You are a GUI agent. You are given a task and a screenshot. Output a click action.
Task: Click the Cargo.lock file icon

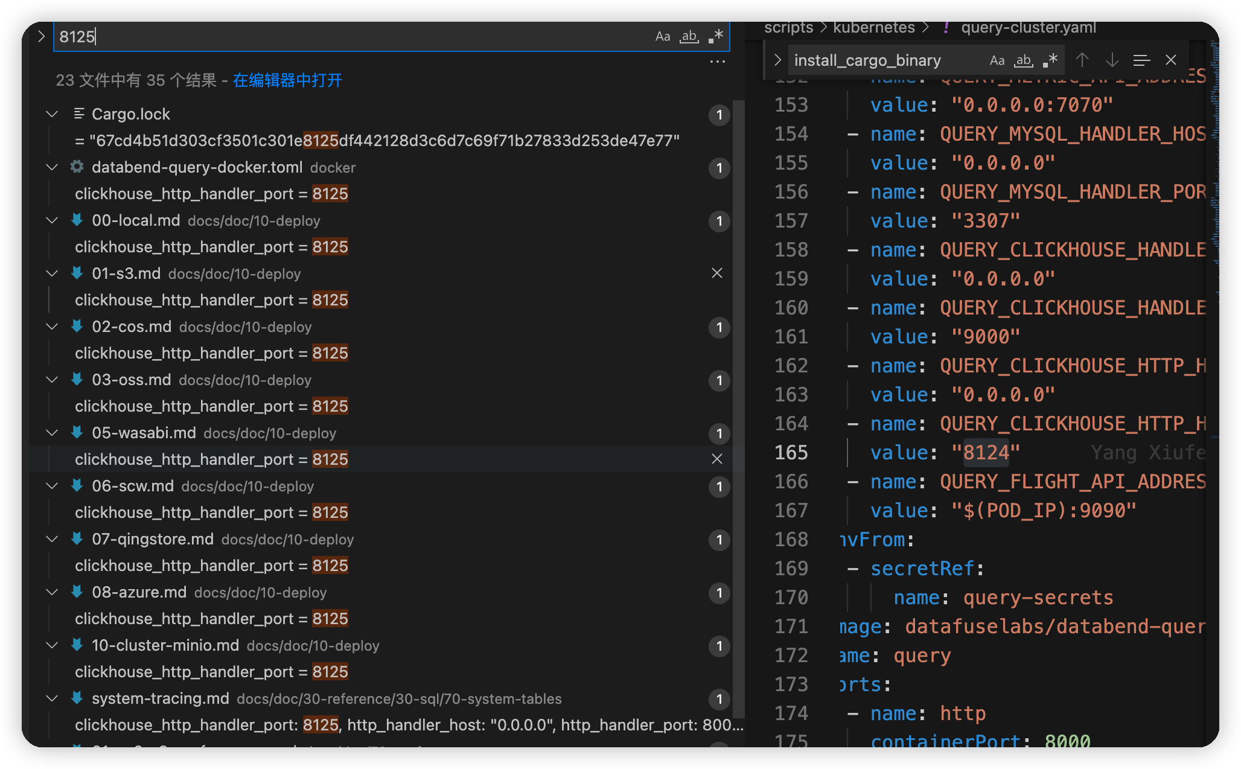pyautogui.click(x=78, y=113)
